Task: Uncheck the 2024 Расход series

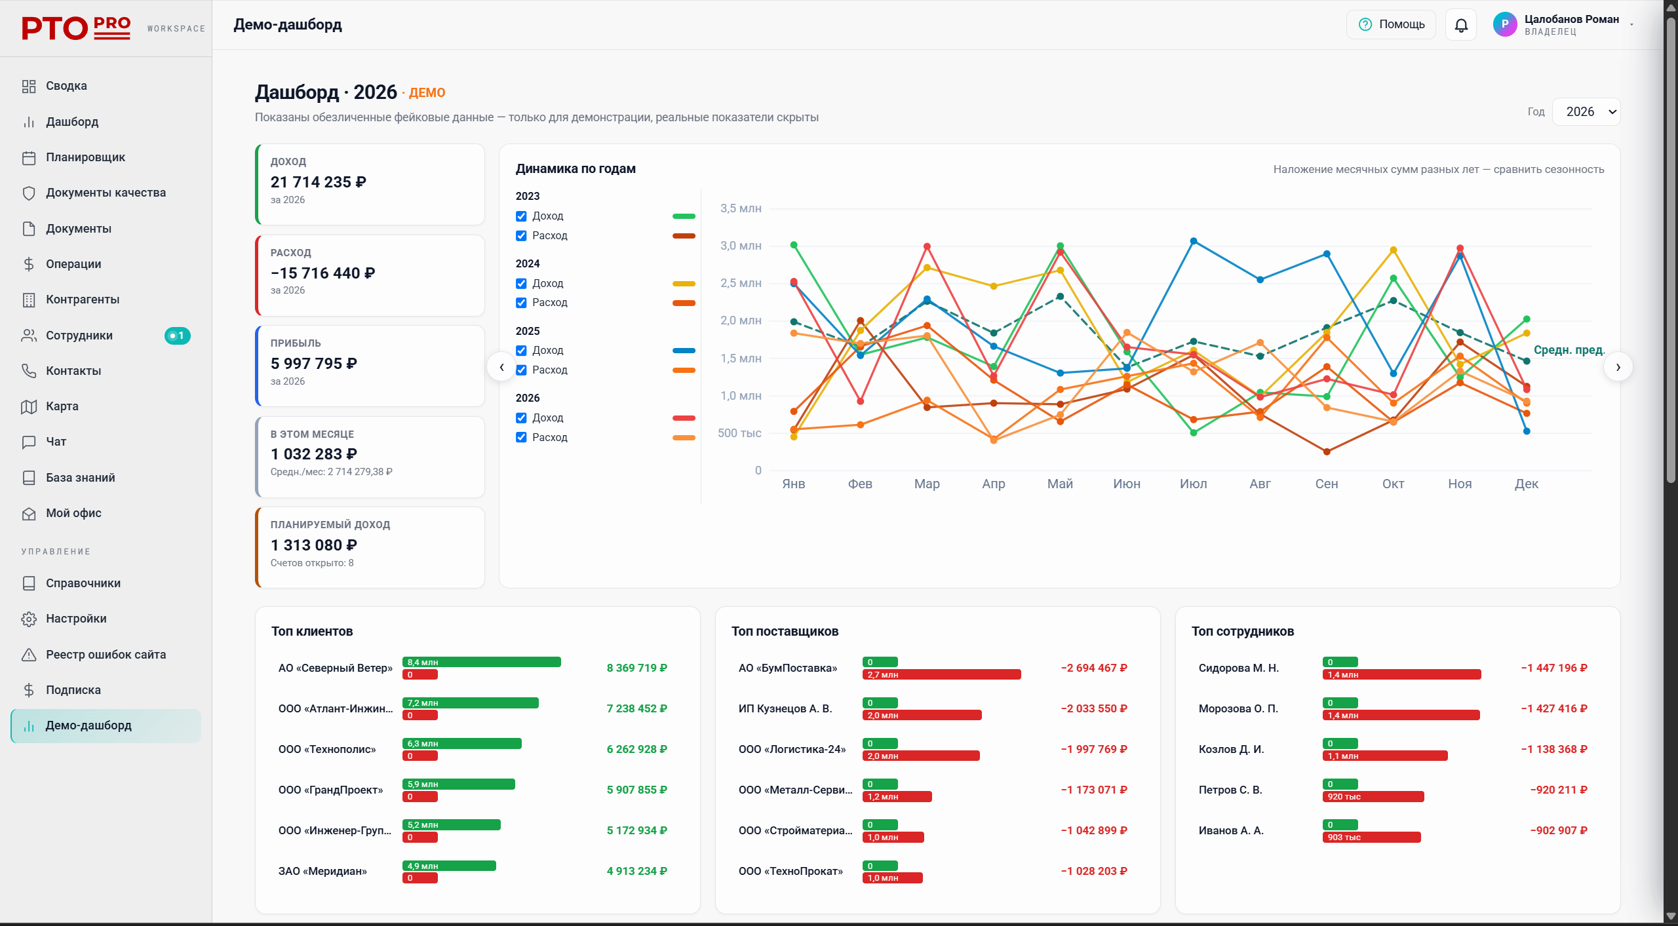Action: click(x=521, y=303)
